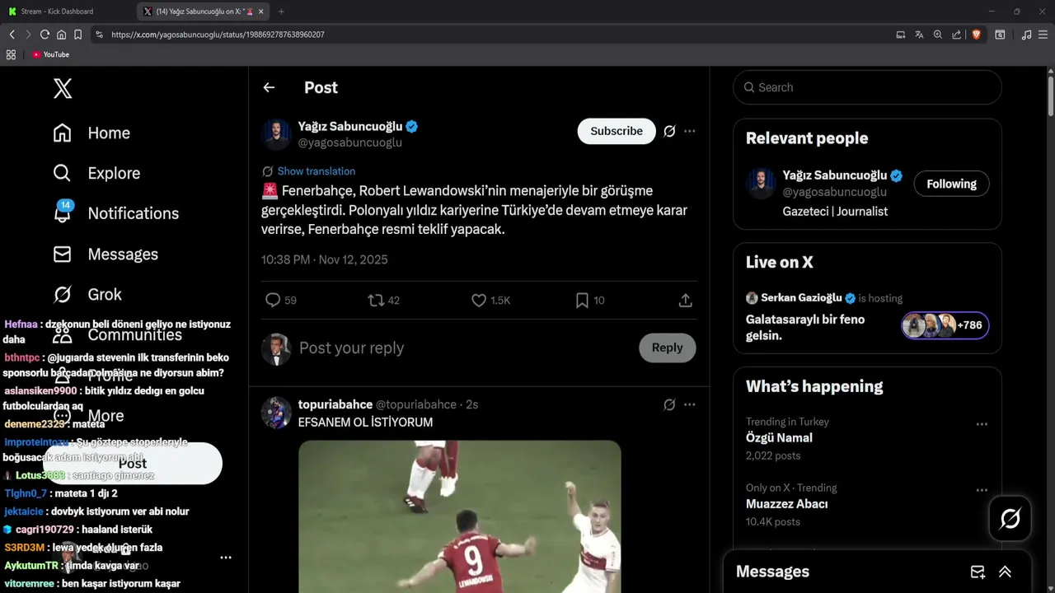Image resolution: width=1055 pixels, height=593 pixels.
Task: Bookmark this page in browser toolbar
Action: tap(77, 35)
